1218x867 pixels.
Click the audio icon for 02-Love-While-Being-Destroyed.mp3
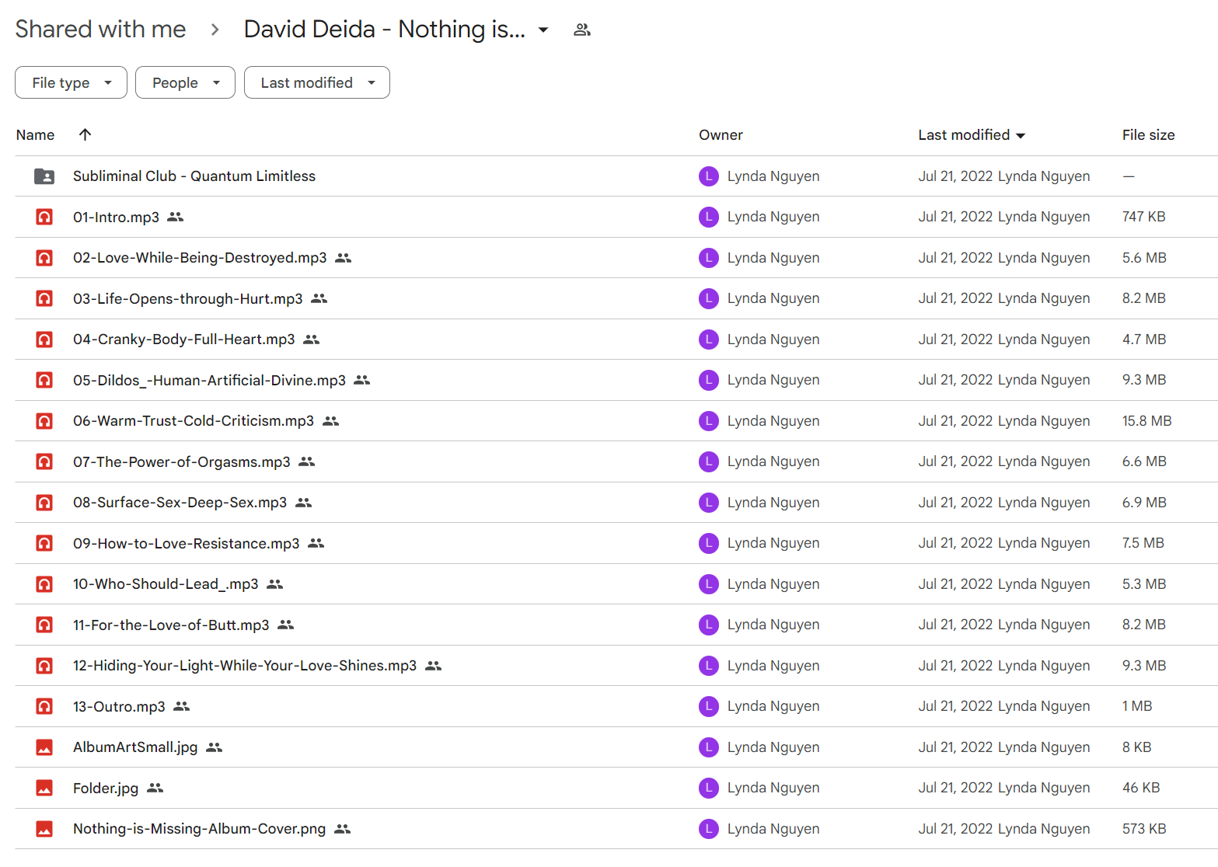tap(44, 258)
